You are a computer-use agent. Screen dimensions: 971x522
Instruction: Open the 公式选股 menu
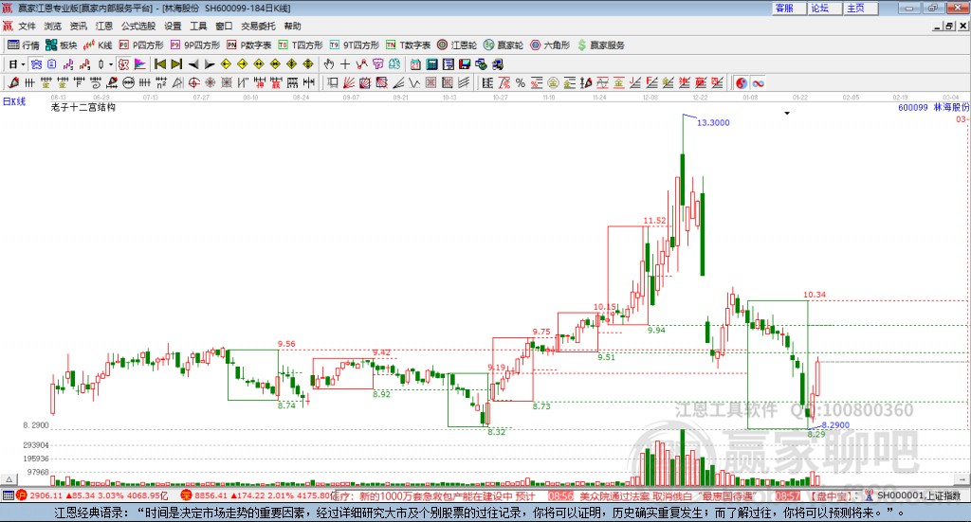coord(138,26)
